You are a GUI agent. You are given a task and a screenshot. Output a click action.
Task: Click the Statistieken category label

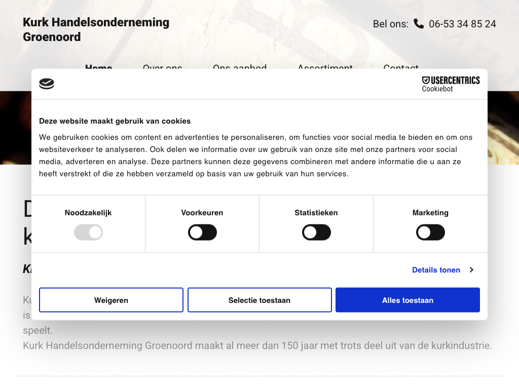pos(316,213)
